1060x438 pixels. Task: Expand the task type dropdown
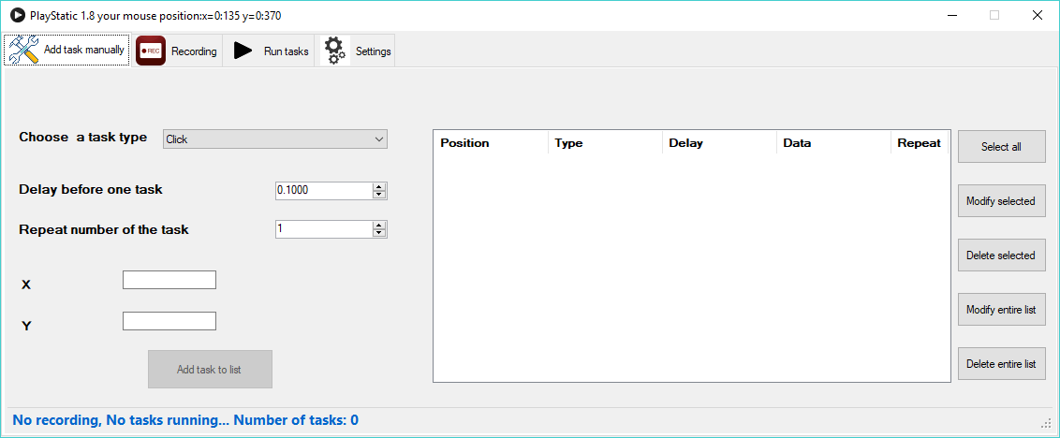tap(275, 139)
